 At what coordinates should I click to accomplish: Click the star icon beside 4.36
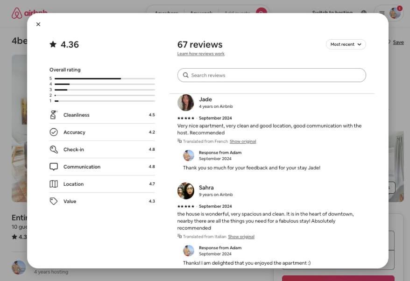tap(53, 44)
